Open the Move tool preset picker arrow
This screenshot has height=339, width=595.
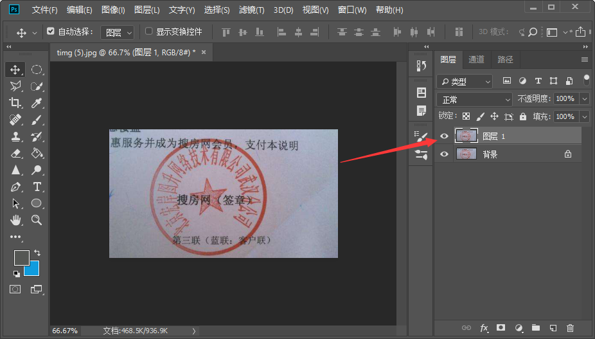coord(35,33)
